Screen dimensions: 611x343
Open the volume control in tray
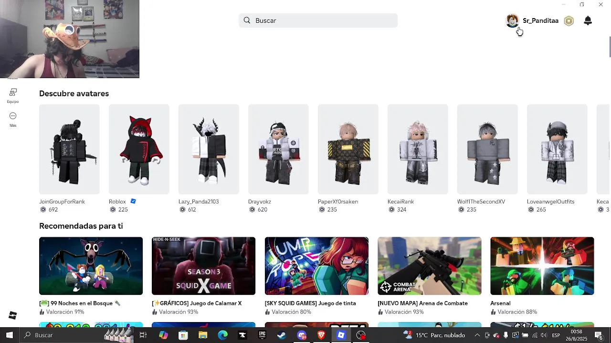(x=544, y=335)
